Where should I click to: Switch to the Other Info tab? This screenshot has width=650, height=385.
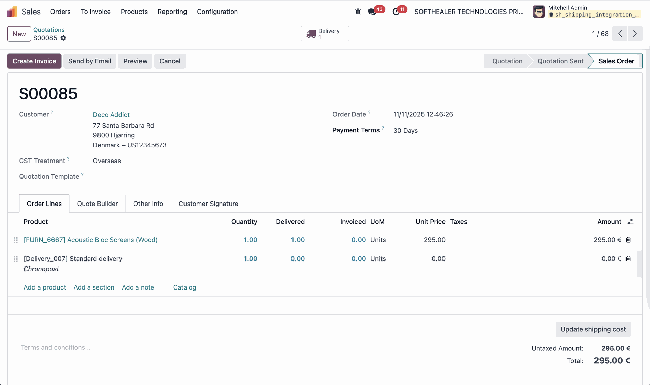tap(148, 204)
